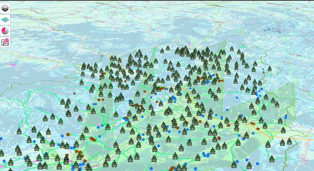Click the church marker right of the dashed boundary peak

click(232, 49)
